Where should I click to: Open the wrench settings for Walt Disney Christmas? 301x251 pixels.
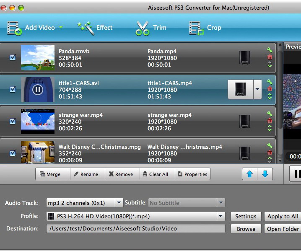point(270,145)
